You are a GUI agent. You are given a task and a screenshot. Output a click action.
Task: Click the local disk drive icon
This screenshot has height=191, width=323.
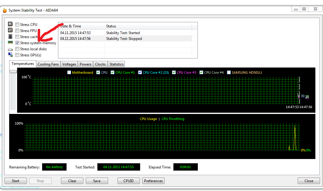(10, 49)
